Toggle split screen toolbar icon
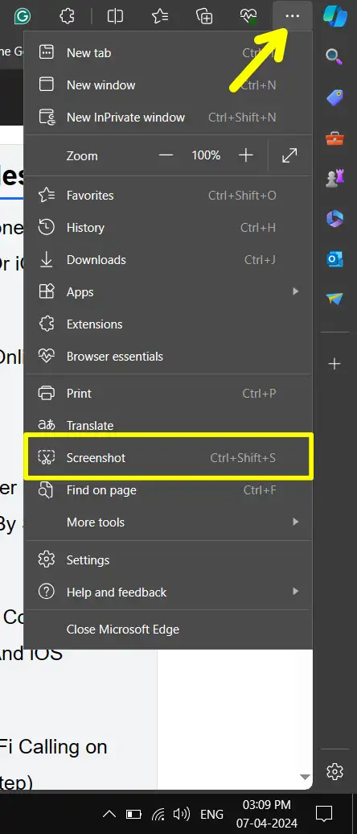This screenshot has width=357, height=834. point(115,16)
